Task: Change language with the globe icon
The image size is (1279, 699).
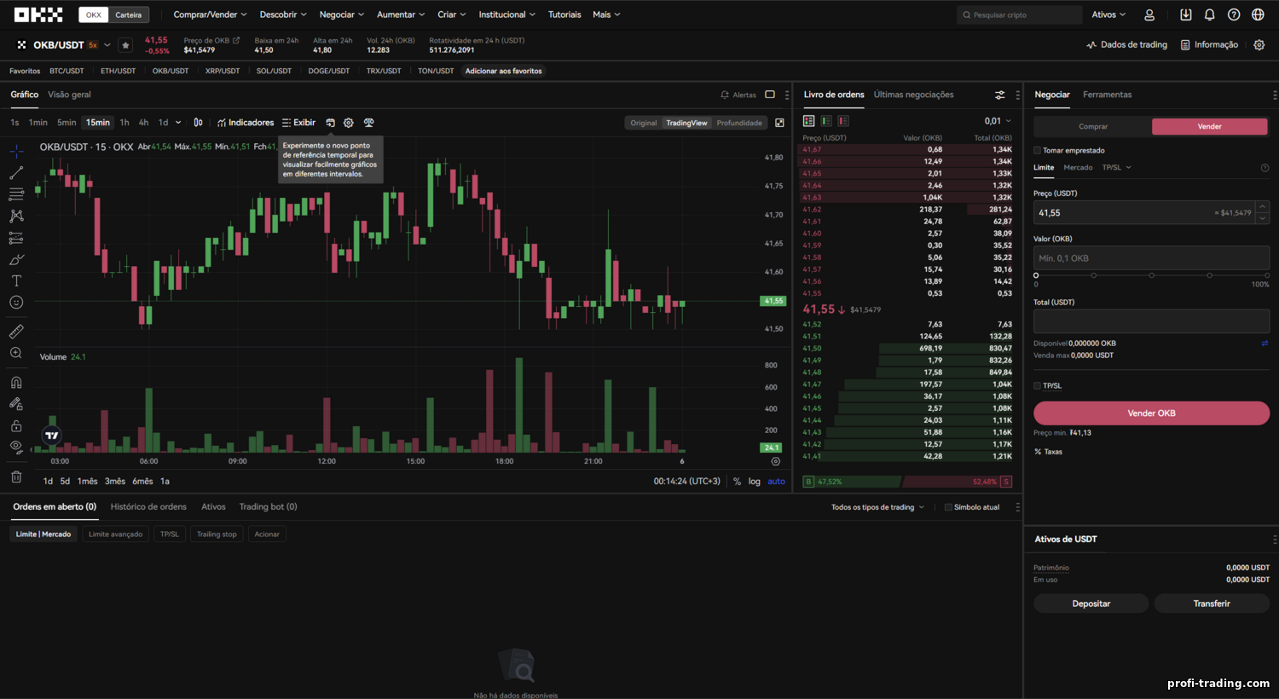Action: (x=1258, y=14)
